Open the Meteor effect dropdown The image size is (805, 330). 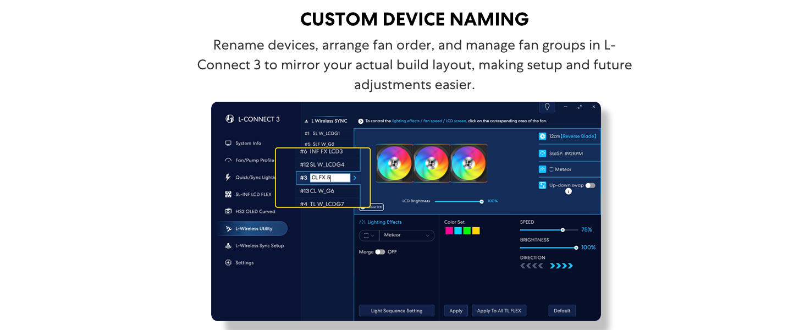point(407,235)
